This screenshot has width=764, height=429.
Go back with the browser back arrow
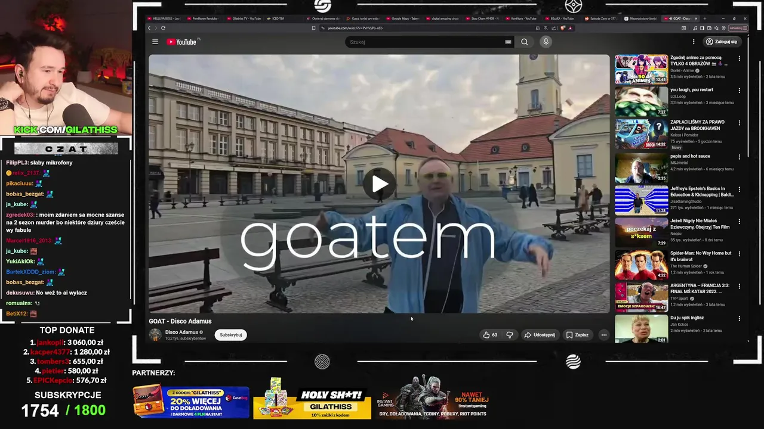tap(149, 28)
